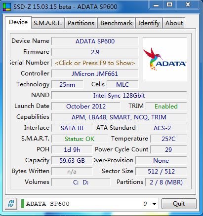The width and height of the screenshot is (203, 216).
Task: Click the TRIM value Enabled
Action: tap(166, 106)
